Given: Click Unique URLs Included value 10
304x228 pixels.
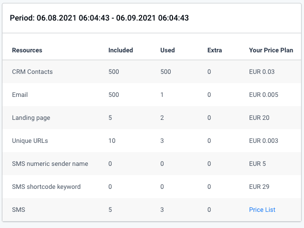Looking at the screenshot, I should 112,141.
